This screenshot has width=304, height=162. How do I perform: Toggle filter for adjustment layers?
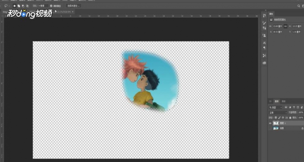tap(290, 107)
